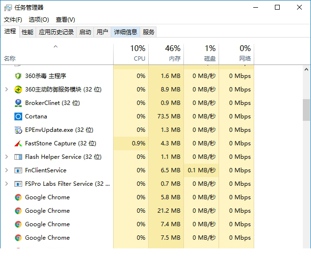
Task: Click the vertical scrollbar thumb
Action: click(x=307, y=110)
